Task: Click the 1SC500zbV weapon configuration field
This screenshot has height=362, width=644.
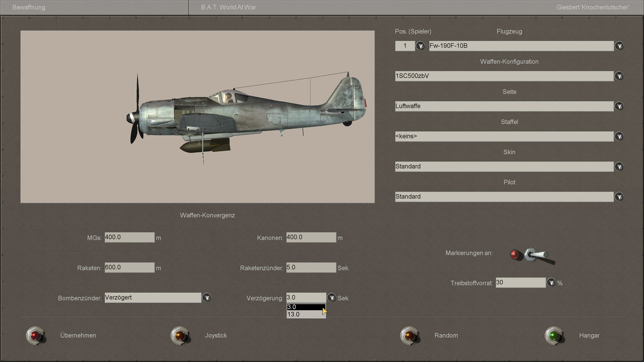Action: pyautogui.click(x=504, y=76)
